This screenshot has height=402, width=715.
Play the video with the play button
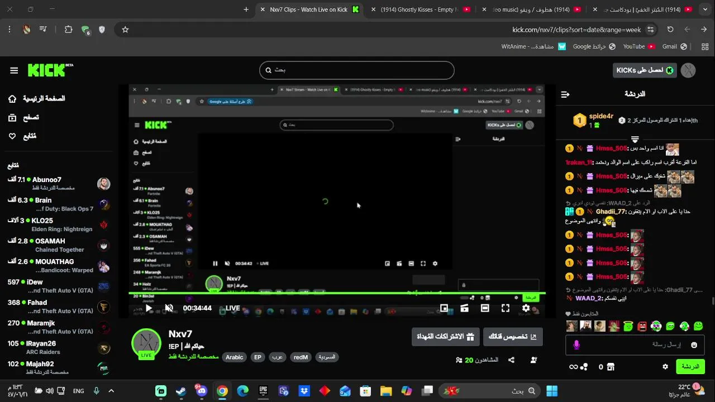pyautogui.click(x=149, y=308)
